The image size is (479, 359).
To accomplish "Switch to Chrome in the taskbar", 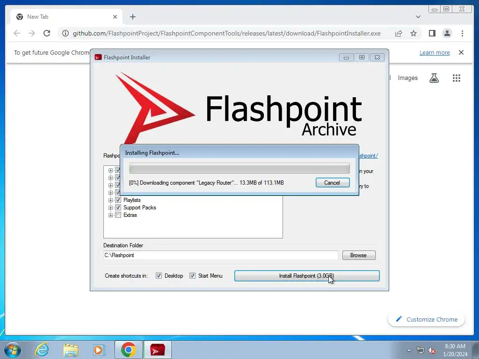I will [x=129, y=350].
